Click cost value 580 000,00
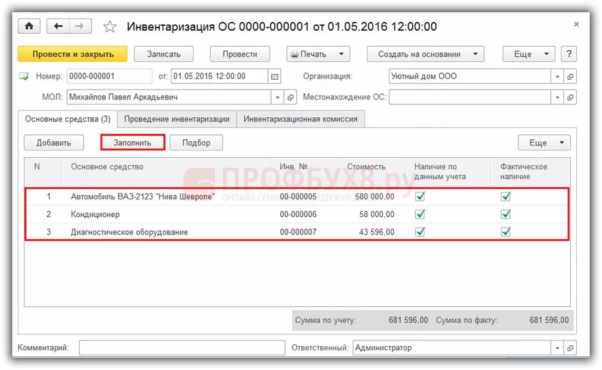 [x=374, y=197]
